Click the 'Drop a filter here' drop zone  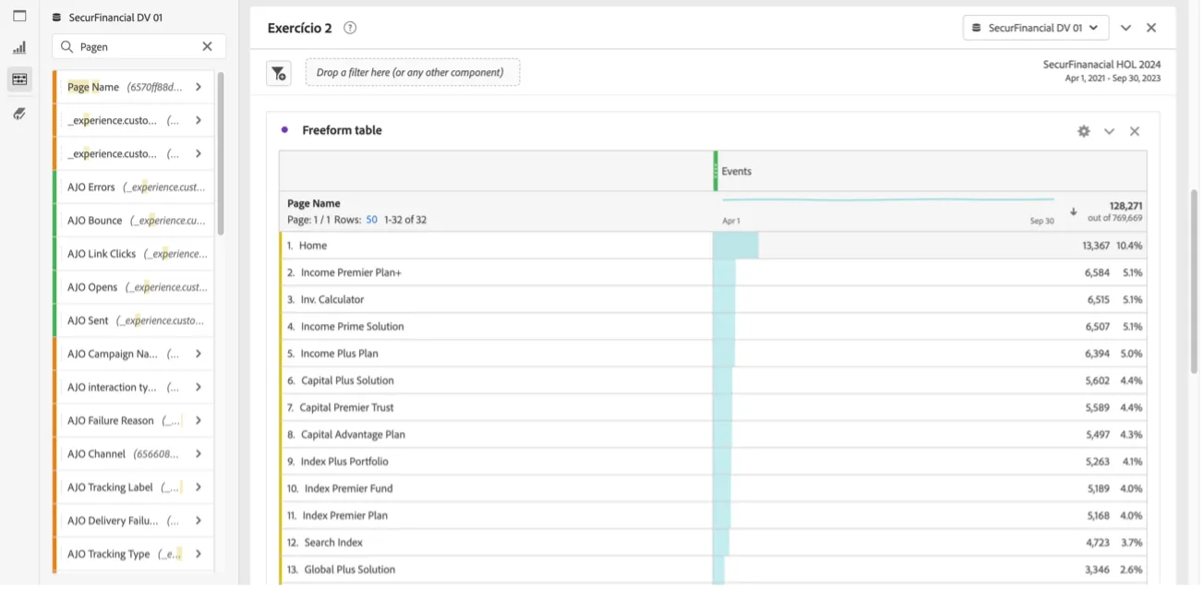(x=413, y=72)
